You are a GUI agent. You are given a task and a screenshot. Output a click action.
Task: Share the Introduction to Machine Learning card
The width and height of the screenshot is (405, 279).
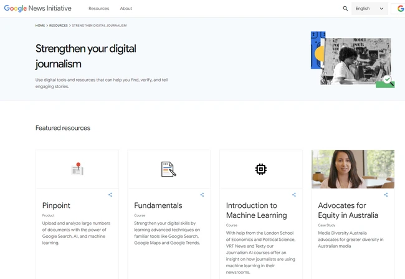pyautogui.click(x=294, y=195)
